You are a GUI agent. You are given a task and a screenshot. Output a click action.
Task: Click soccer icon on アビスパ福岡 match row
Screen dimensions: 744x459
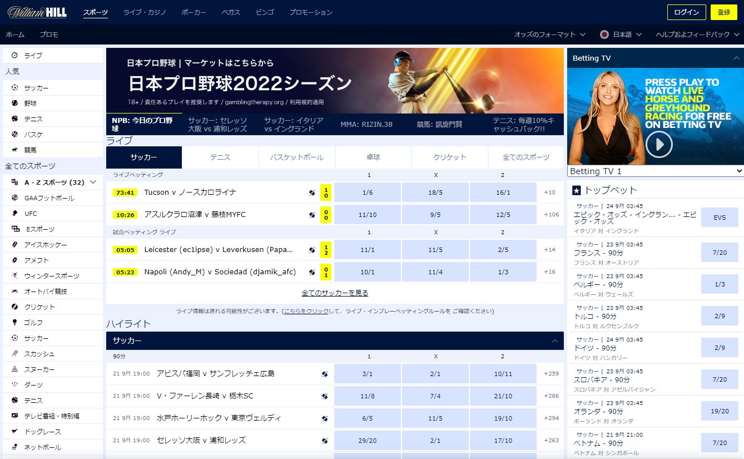[x=325, y=374]
